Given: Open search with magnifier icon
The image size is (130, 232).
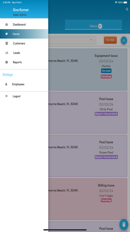Looking at the screenshot, I should pyautogui.click(x=127, y=9).
